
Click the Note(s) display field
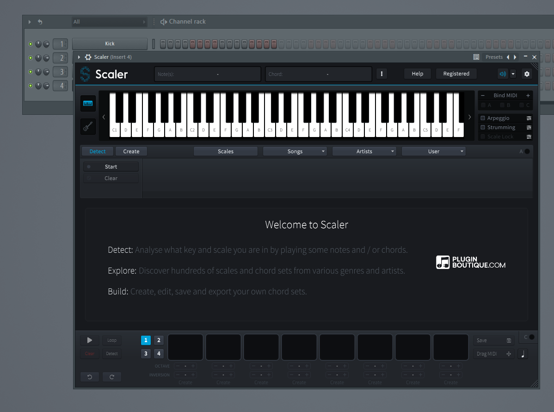pyautogui.click(x=207, y=74)
